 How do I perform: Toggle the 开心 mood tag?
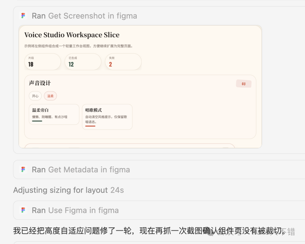[35, 96]
